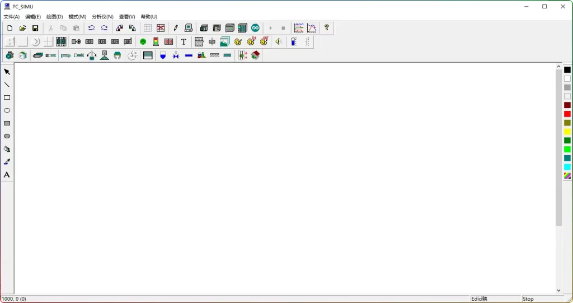Choose the hollow ellipse drawing tool
Screen dimensions: 573x303
tap(7, 110)
